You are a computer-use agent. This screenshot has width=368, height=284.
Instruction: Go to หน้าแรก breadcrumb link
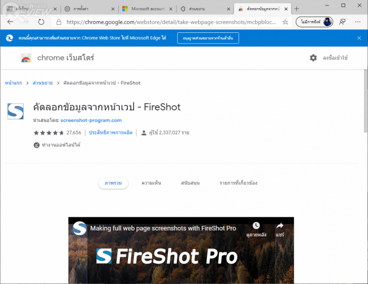(13, 83)
